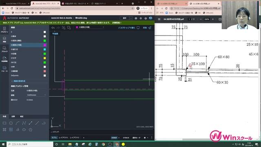
Task: Open the Blocks panel in the left sidebar
Action: coord(4,49)
